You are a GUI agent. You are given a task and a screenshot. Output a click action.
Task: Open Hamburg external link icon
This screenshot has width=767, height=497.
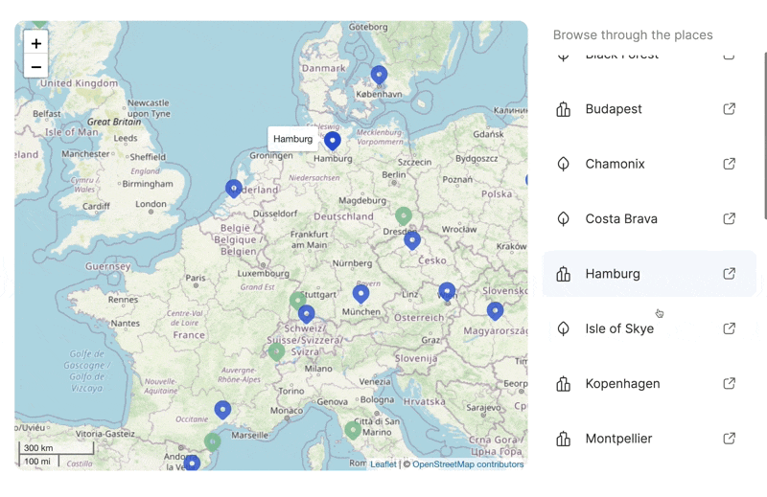[x=729, y=274]
